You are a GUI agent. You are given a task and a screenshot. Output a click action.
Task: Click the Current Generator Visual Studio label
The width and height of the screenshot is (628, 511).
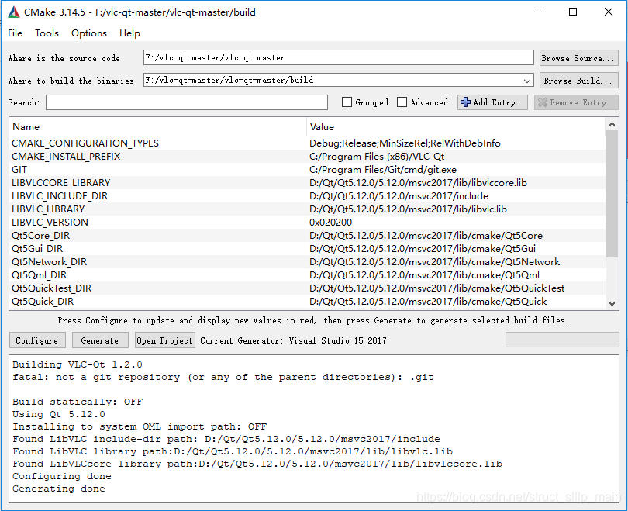(x=293, y=340)
